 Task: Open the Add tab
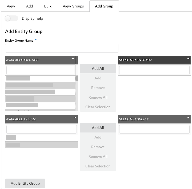(x=29, y=6)
